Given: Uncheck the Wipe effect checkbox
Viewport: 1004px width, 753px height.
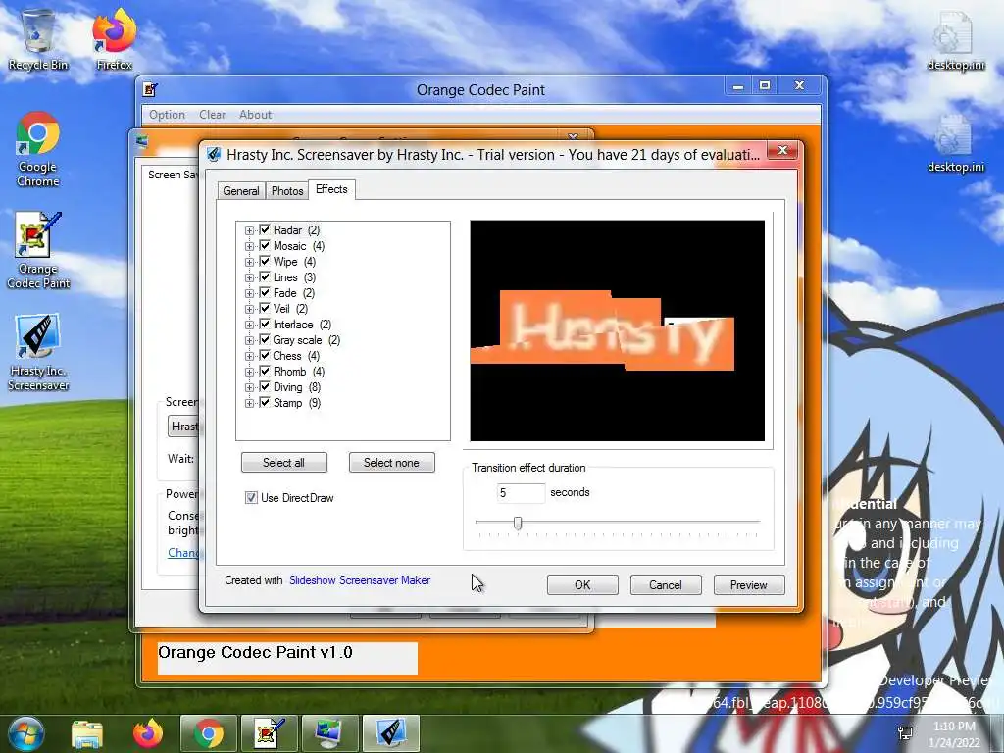Looking at the screenshot, I should tap(265, 261).
